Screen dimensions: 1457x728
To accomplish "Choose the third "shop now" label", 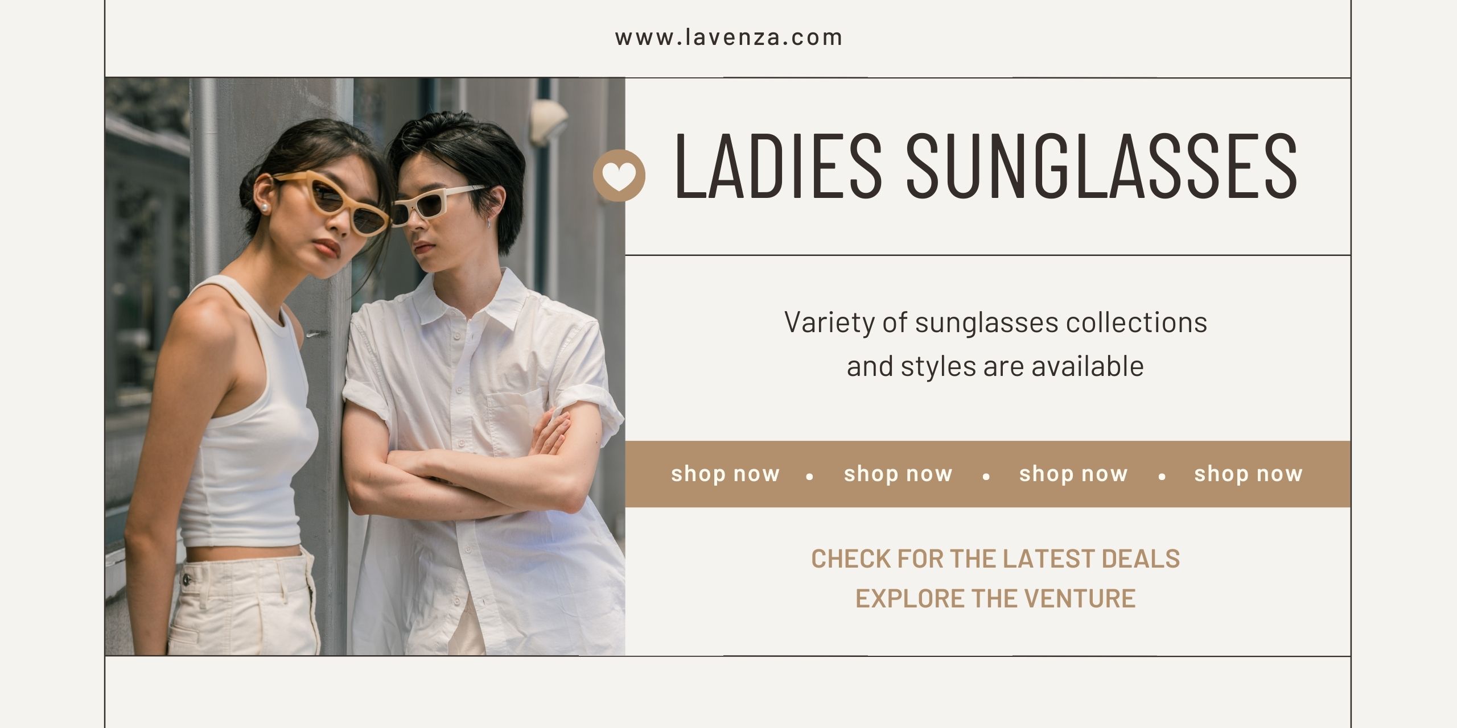I will [x=1073, y=473].
